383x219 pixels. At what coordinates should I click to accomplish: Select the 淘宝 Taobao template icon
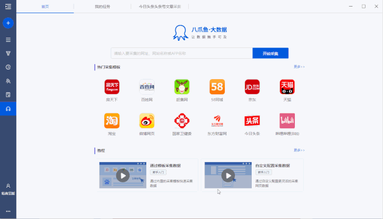(x=112, y=121)
